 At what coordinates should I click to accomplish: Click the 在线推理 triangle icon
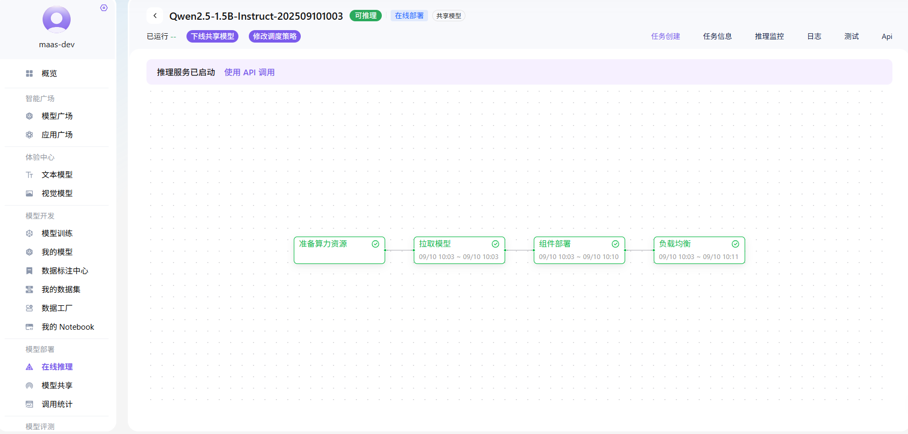[x=30, y=367]
